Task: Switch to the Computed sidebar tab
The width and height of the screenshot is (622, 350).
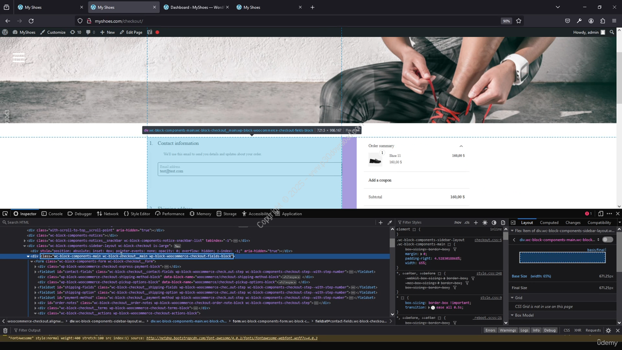Action: 549,222
